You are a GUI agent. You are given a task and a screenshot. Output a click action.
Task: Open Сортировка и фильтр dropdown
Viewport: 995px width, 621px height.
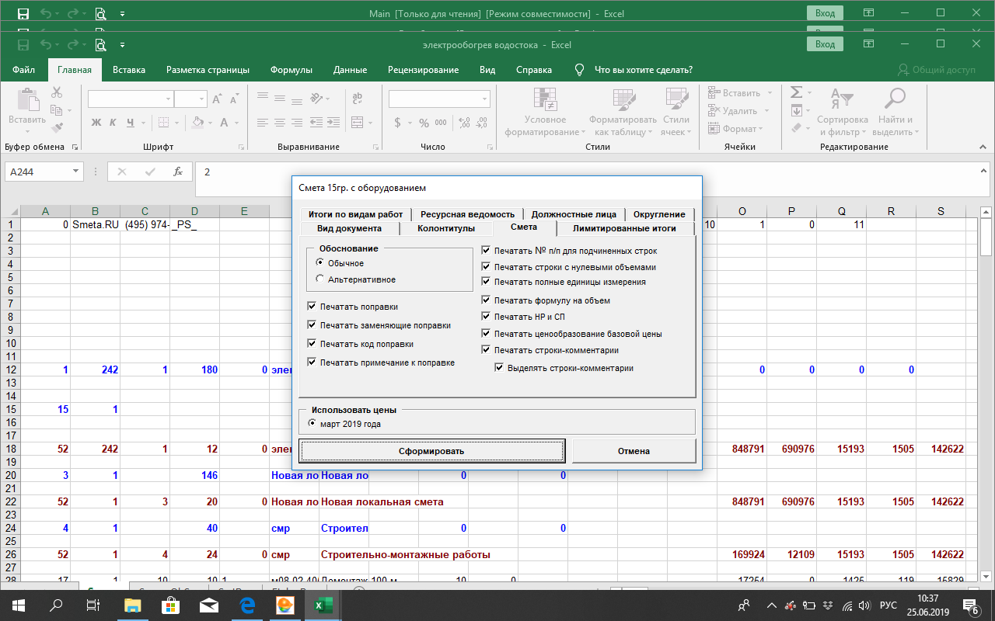point(843,113)
